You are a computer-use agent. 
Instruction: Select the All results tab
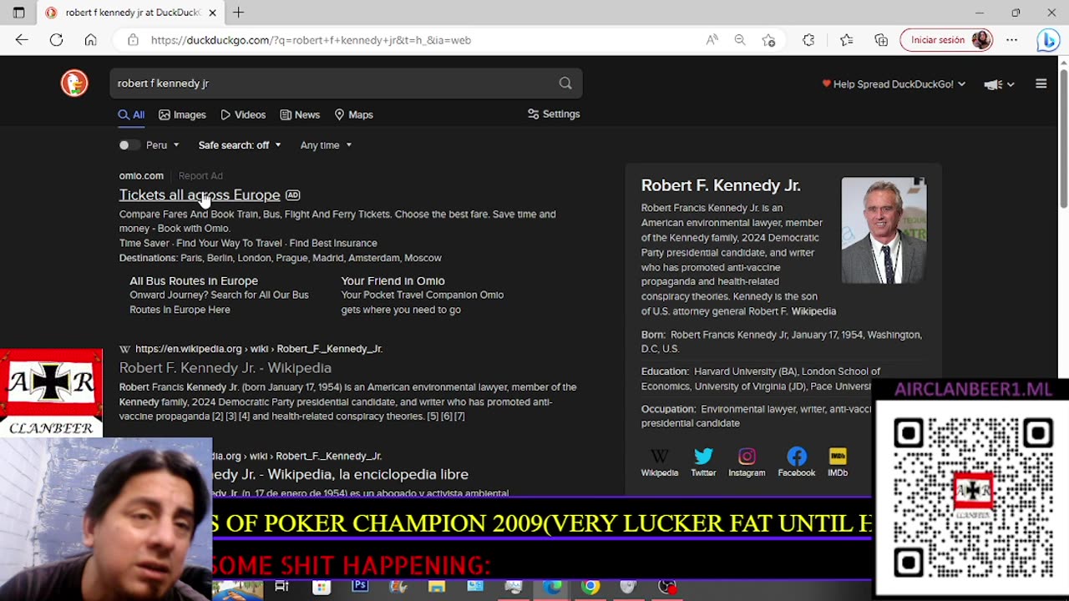pos(131,115)
